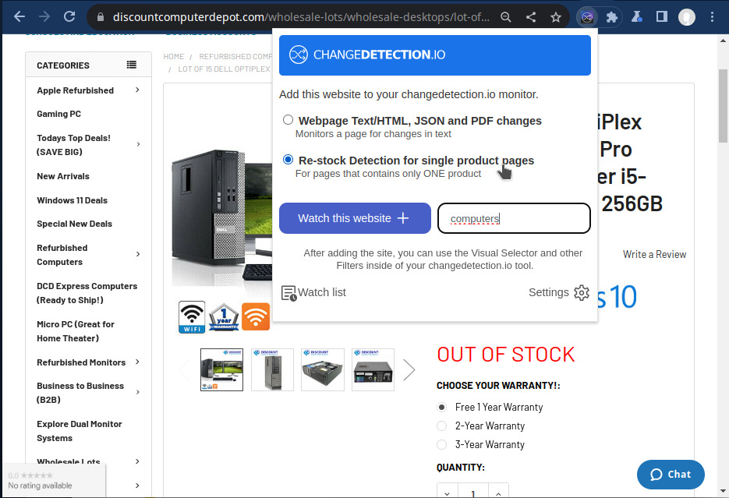Select the first dual-monitor product thumbnail

(x=221, y=369)
